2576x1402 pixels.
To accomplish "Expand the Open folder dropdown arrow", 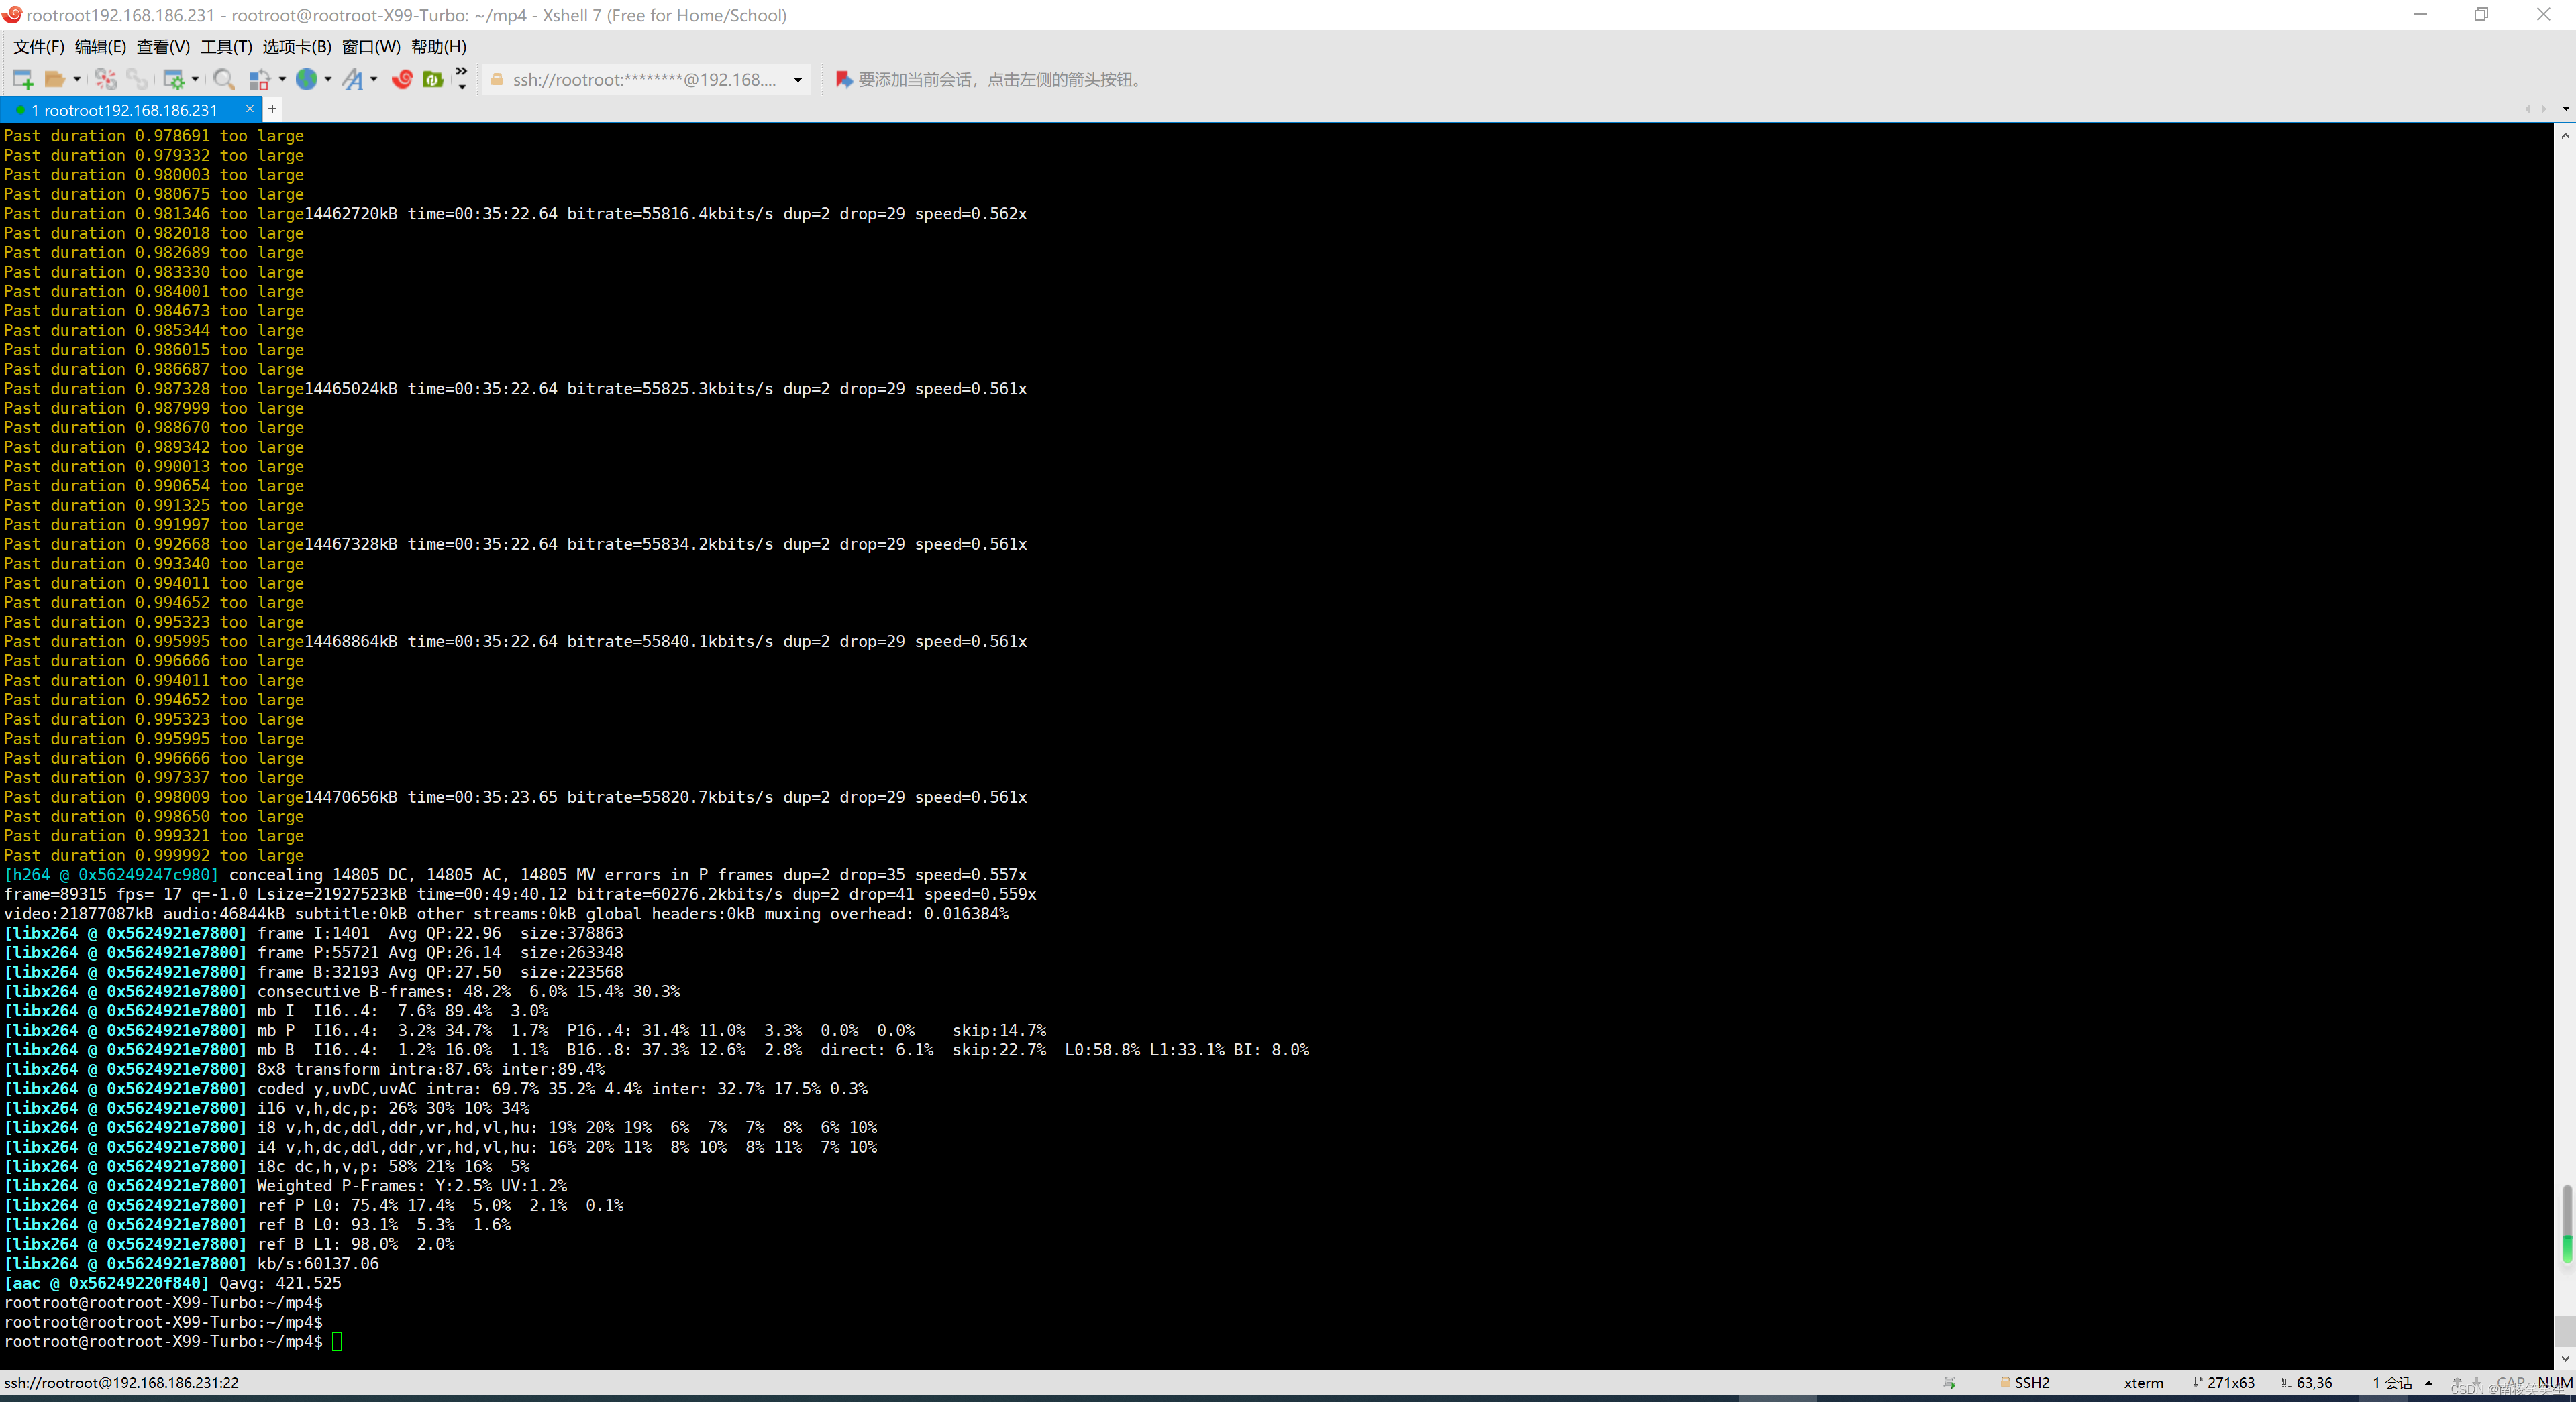I will click(x=77, y=79).
